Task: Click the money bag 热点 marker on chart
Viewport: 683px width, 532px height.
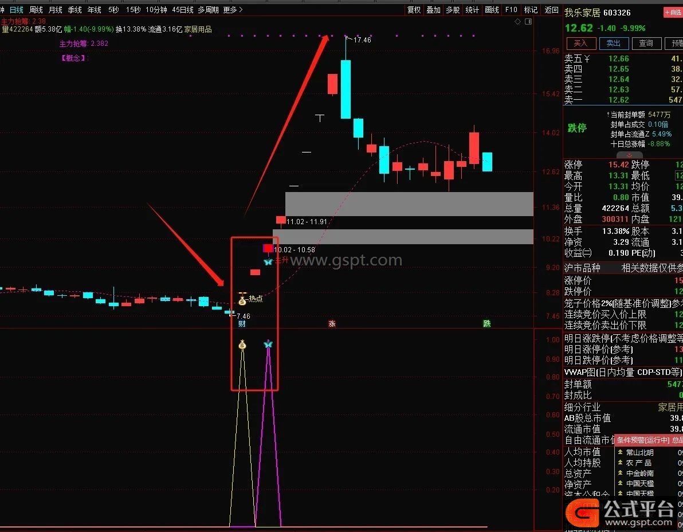Action: pos(242,300)
